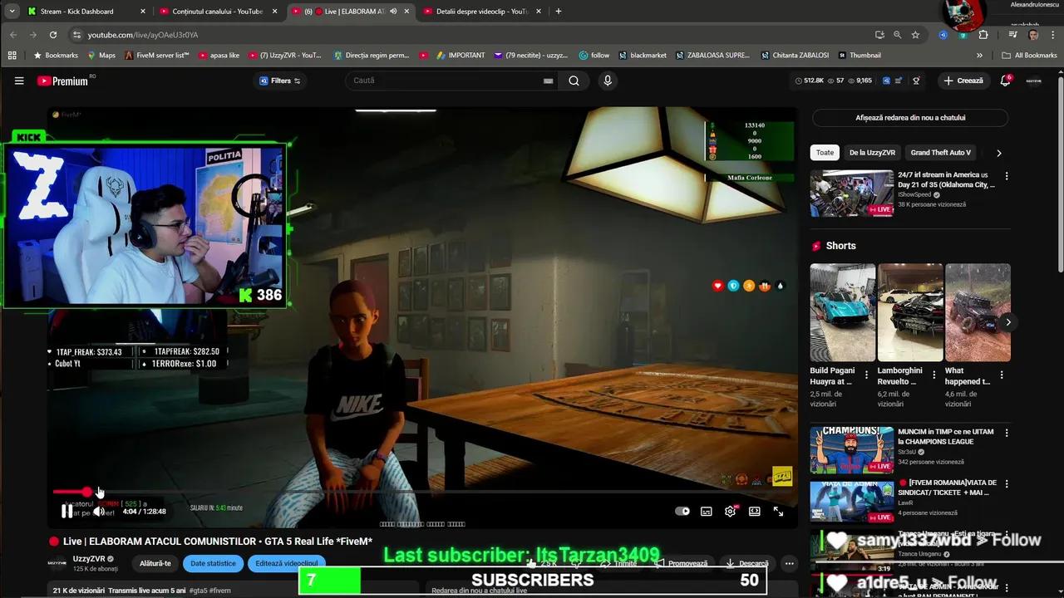Click the Creează create button

point(963,81)
